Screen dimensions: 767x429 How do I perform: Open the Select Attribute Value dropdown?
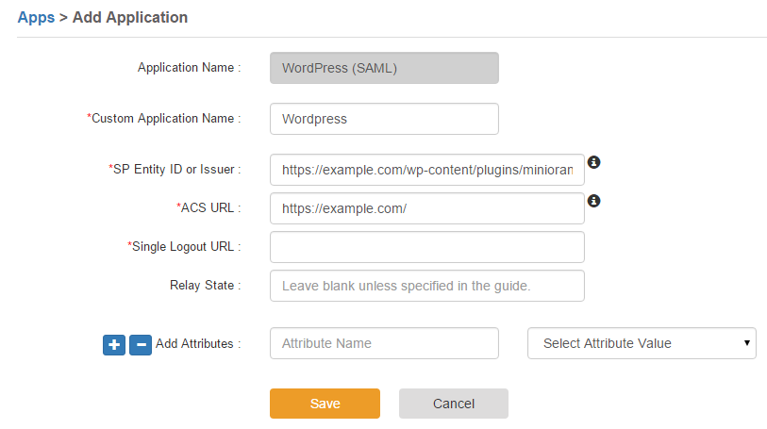pyautogui.click(x=642, y=343)
